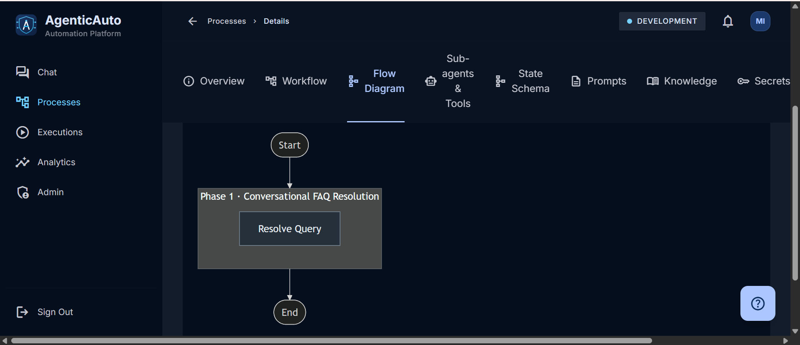Select the Start node in diagram
The image size is (800, 345).
click(290, 145)
